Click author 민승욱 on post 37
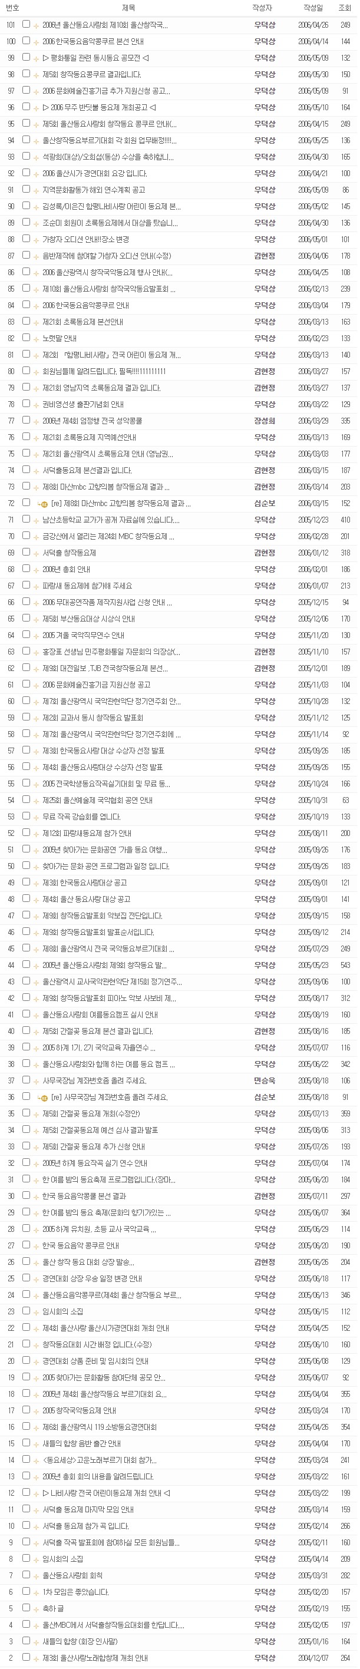 (x=264, y=1080)
